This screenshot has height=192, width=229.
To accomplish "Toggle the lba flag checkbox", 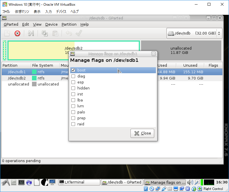I will tap(73, 100).
